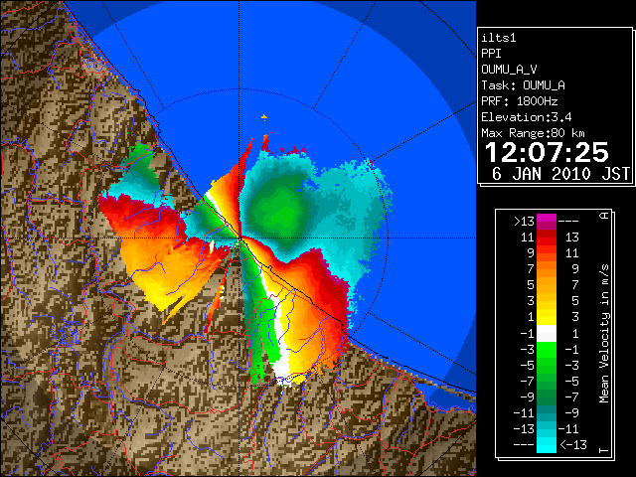The height and width of the screenshot is (477, 636).
Task: Click the 'ilts1' site label
Action: pyautogui.click(x=499, y=38)
